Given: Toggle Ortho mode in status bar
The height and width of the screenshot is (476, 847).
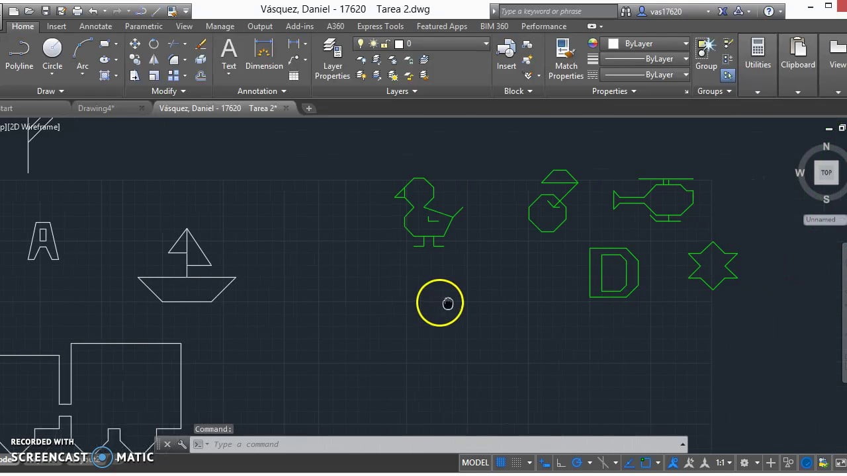Looking at the screenshot, I should tap(560, 463).
